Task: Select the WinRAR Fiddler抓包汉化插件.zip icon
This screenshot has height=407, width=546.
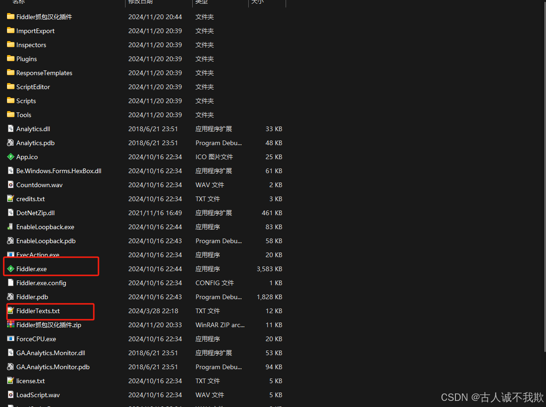Action: (x=11, y=324)
